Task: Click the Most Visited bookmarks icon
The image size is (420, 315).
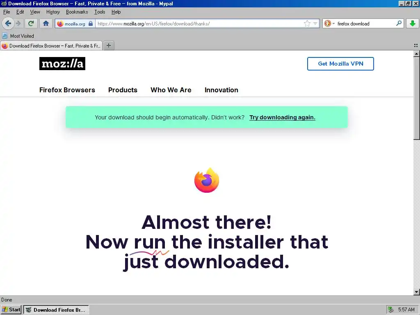Action: click(x=5, y=36)
